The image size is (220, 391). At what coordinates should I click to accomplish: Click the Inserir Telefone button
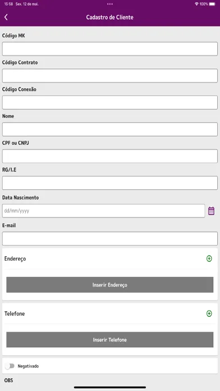[110, 340]
